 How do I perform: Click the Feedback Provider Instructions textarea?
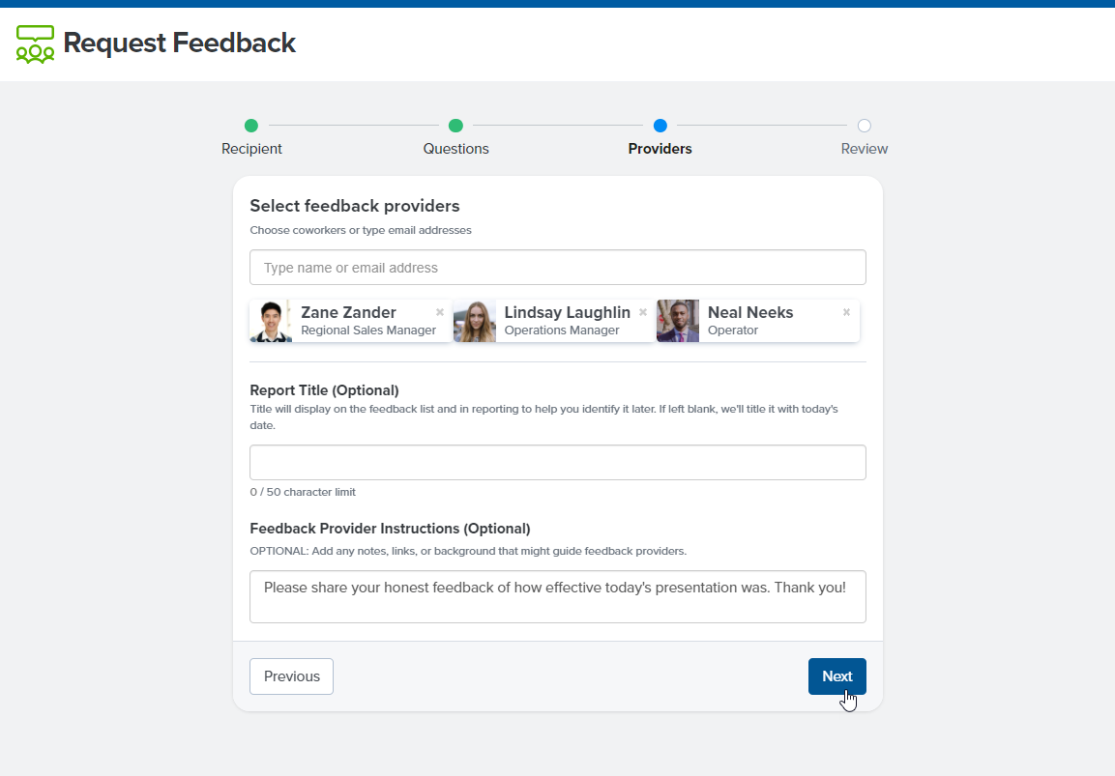[557, 595]
